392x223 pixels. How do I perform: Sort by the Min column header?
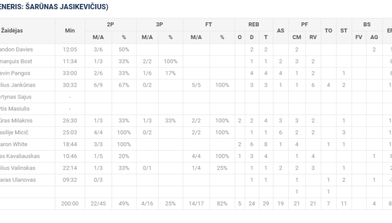[69, 31]
